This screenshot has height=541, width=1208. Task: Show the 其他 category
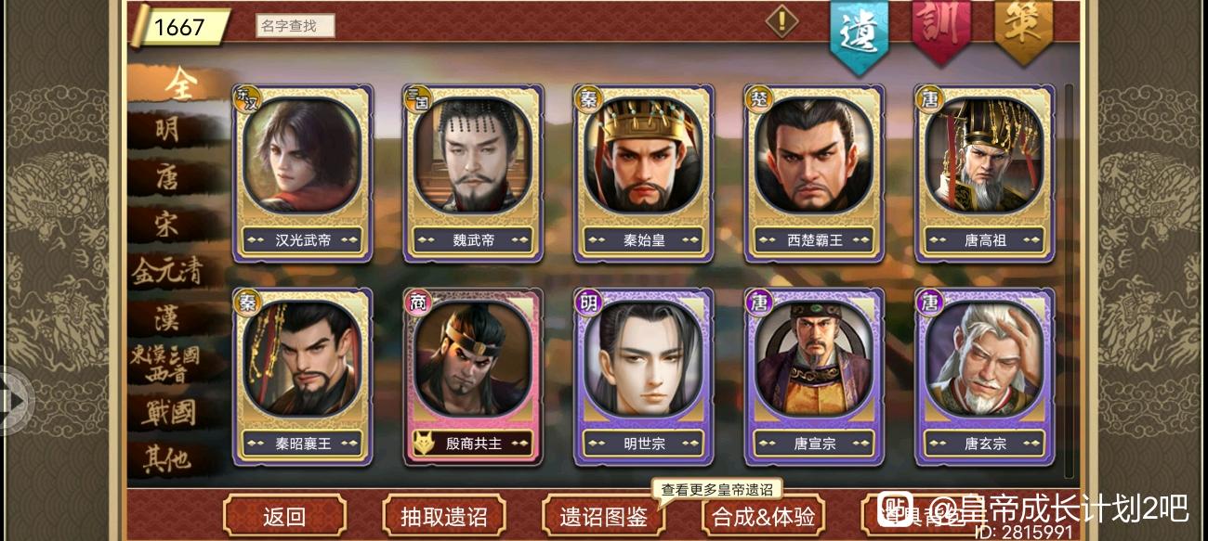point(167,459)
